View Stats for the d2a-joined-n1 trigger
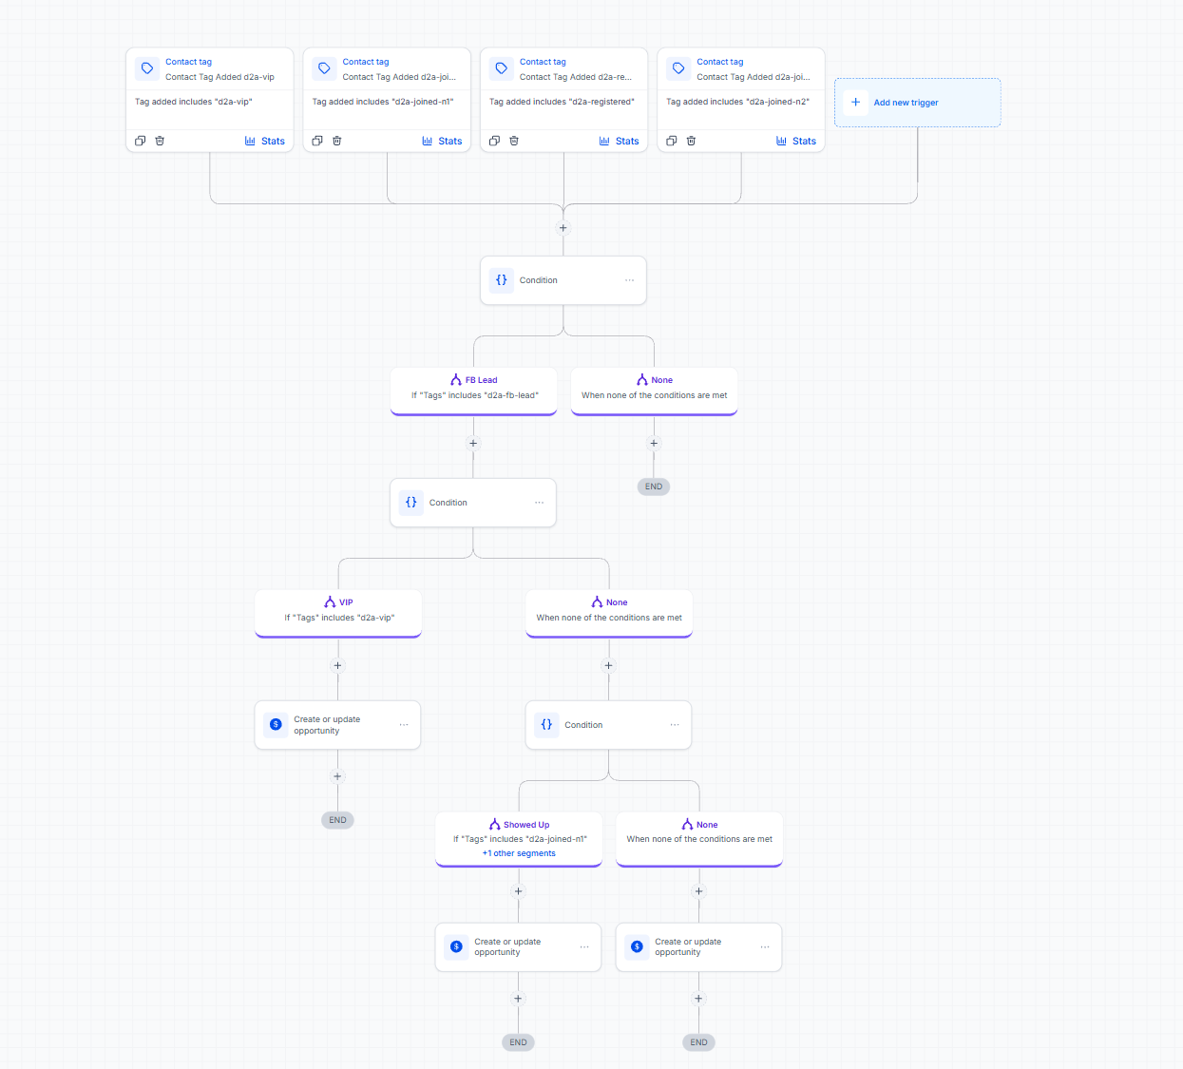 pos(442,141)
